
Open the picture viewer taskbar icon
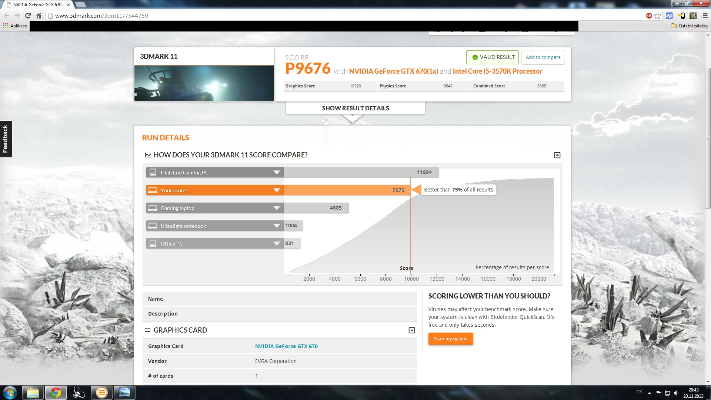pyautogui.click(x=125, y=393)
